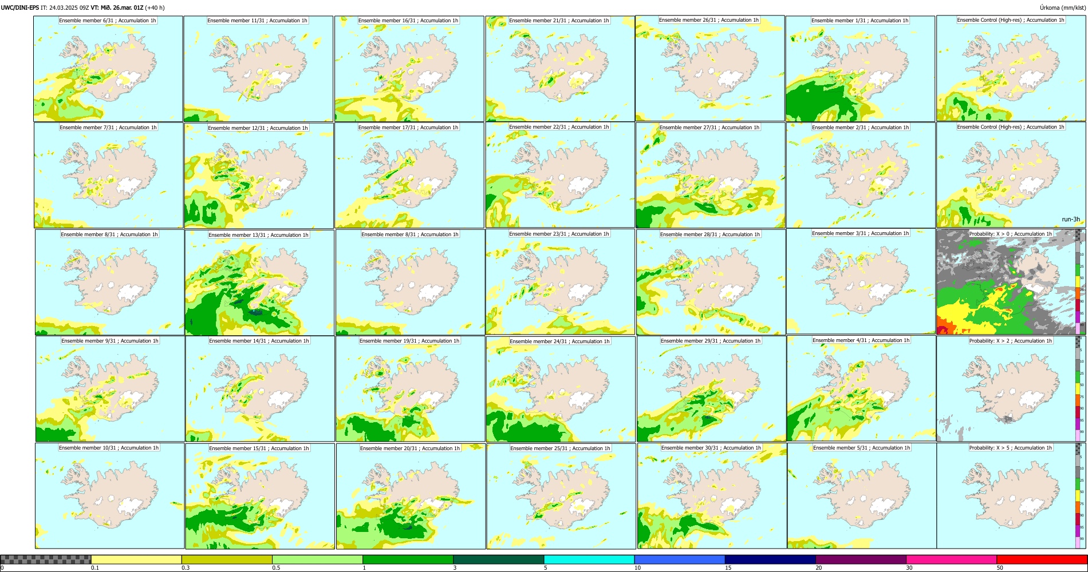The width and height of the screenshot is (1088, 572).
Task: Pick the pink 30–50 legend swatch
Action: click(951, 559)
